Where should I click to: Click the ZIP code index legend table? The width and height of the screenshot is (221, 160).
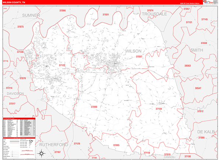tap(19, 128)
